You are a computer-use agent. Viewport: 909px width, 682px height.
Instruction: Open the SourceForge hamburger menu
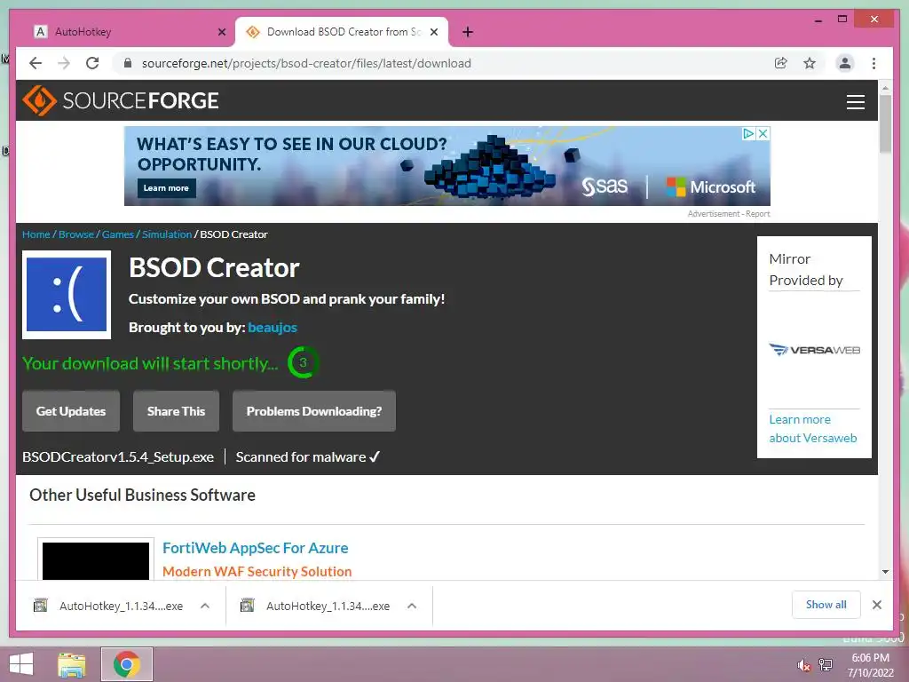point(855,101)
